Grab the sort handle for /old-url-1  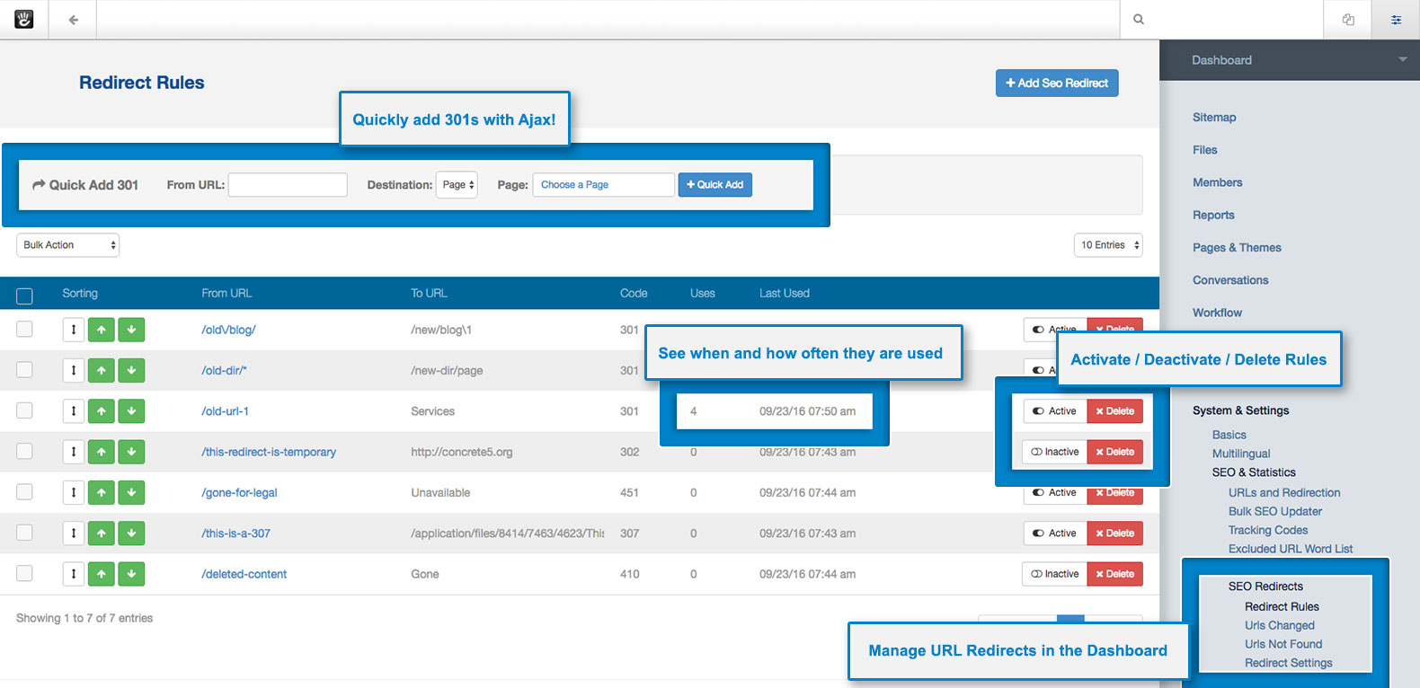pos(74,411)
